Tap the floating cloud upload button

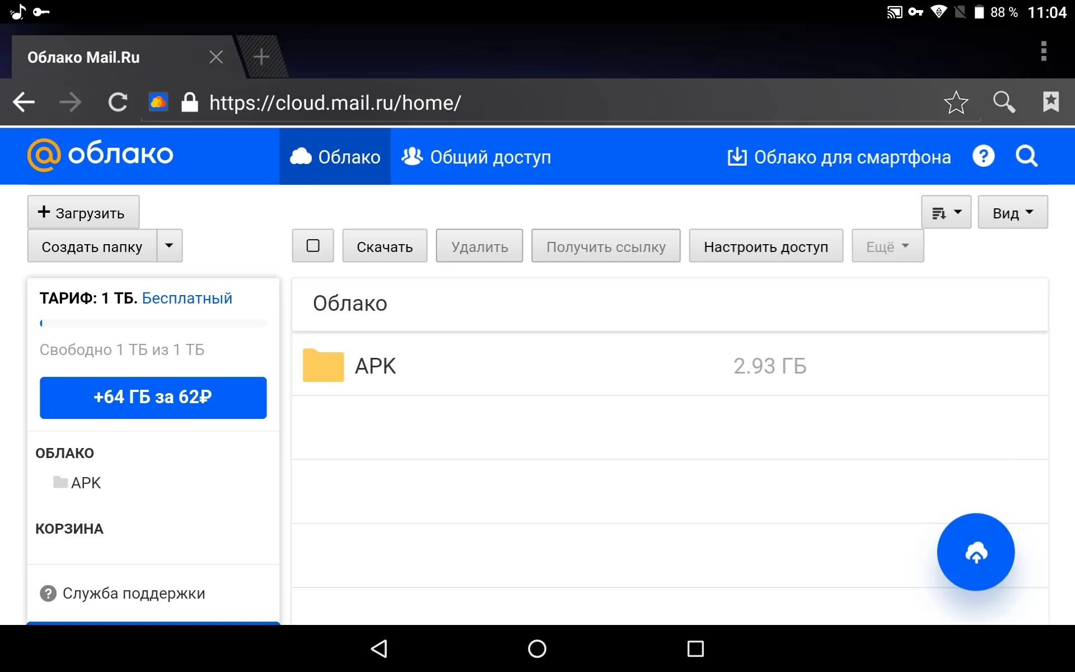(975, 552)
